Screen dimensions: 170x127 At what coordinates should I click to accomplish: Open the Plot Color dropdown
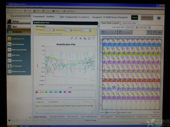pos(86,30)
